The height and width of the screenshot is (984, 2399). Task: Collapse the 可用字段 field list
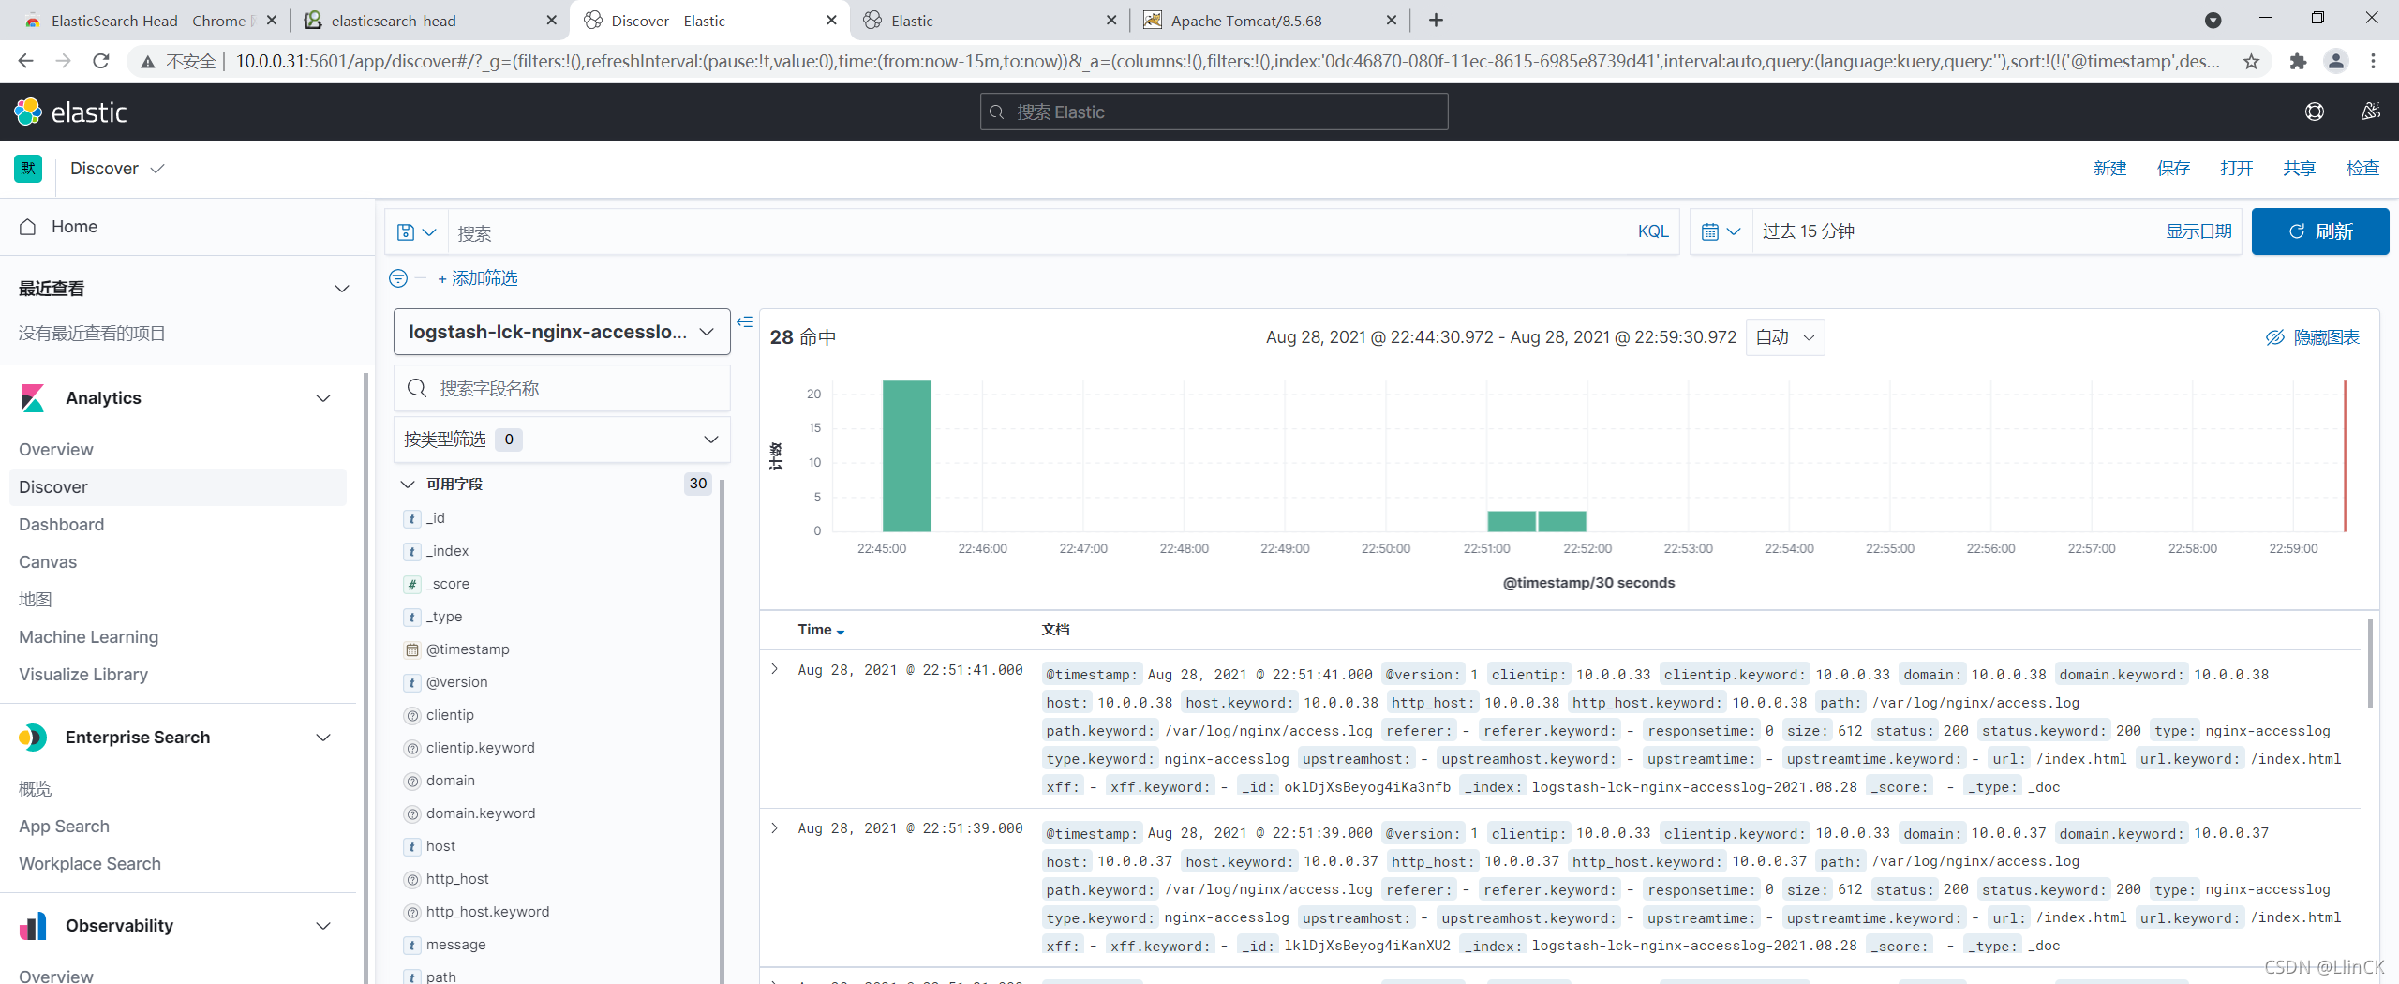click(x=408, y=485)
